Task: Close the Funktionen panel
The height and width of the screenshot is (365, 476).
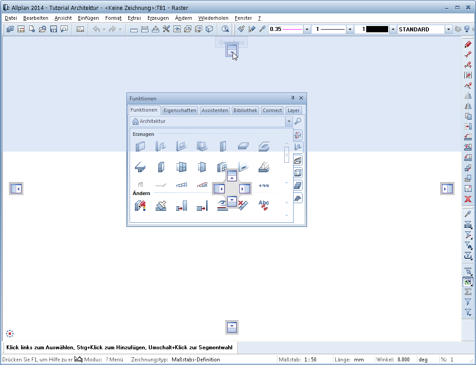Action: pyautogui.click(x=301, y=98)
